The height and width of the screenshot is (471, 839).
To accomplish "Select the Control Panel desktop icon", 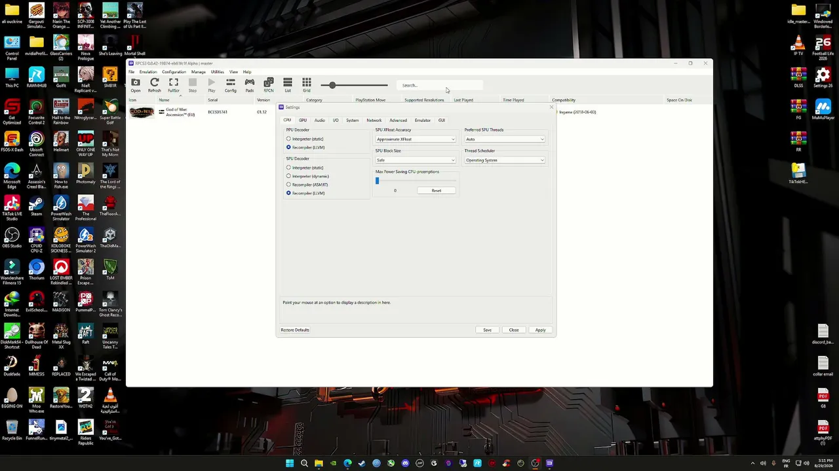I will pyautogui.click(x=12, y=45).
